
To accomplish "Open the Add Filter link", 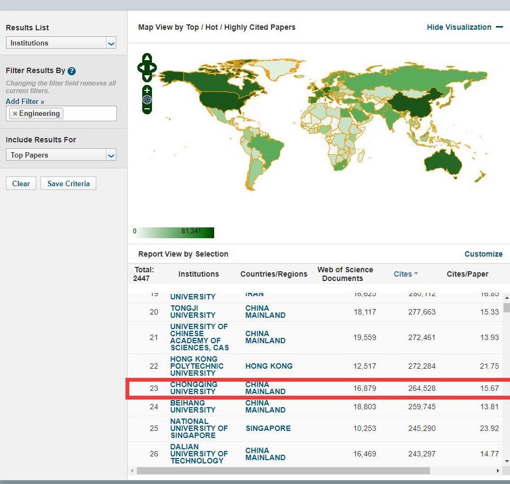I will [x=25, y=101].
